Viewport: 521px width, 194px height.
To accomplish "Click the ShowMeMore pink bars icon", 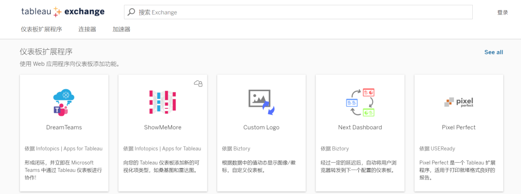I will [163, 102].
